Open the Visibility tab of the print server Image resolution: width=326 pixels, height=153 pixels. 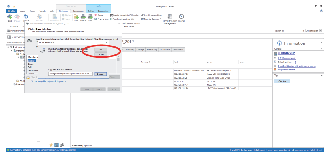130,50
